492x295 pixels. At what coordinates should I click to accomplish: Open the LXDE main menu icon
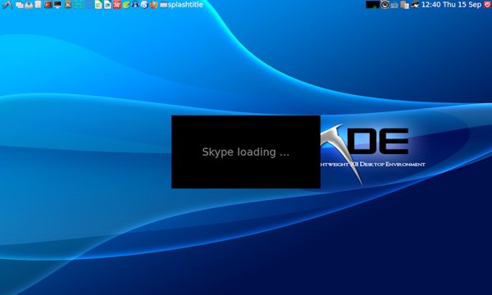(x=7, y=4)
